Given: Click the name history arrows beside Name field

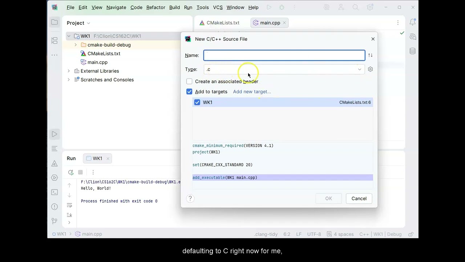Looking at the screenshot, I should [370, 55].
